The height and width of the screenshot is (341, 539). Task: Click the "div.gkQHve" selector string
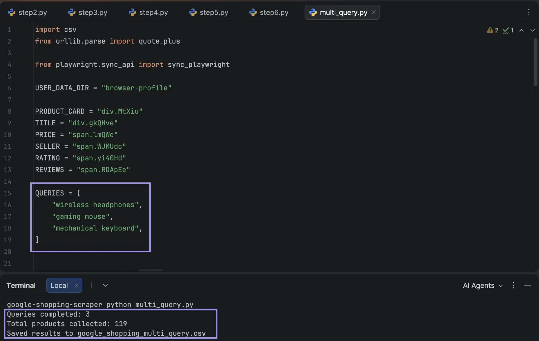(x=93, y=123)
